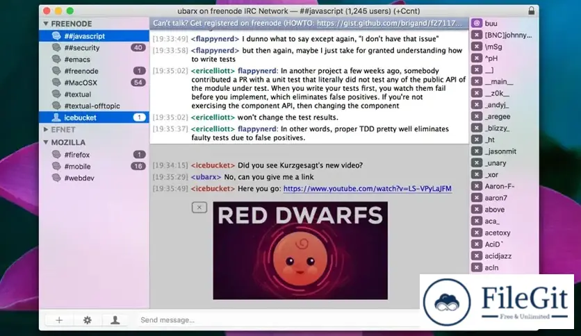
Task: Click the mode icon beside _xor
Action: point(477,175)
